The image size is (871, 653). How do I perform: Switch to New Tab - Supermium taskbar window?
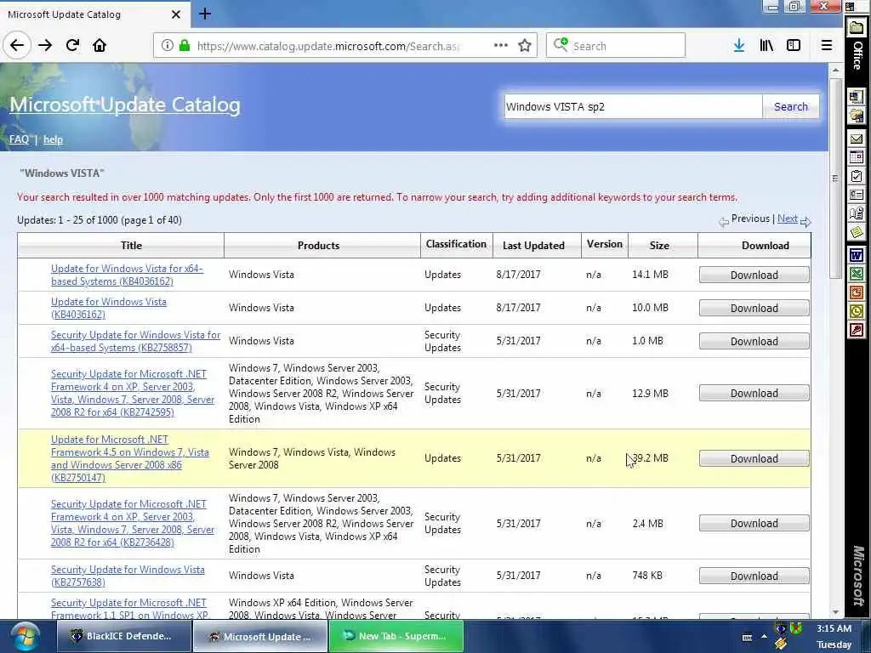(396, 636)
